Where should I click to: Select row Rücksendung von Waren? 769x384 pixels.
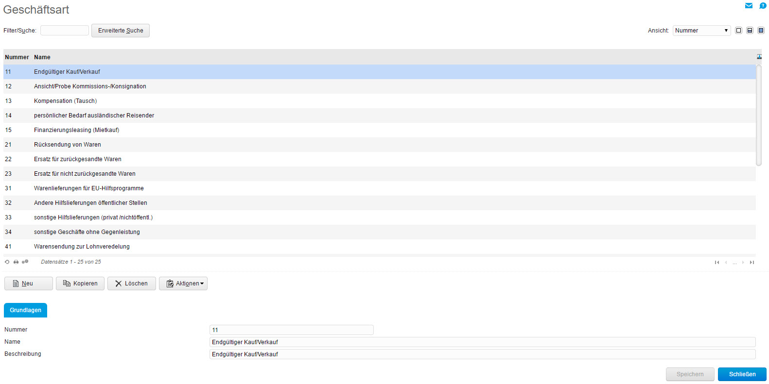[380, 145]
